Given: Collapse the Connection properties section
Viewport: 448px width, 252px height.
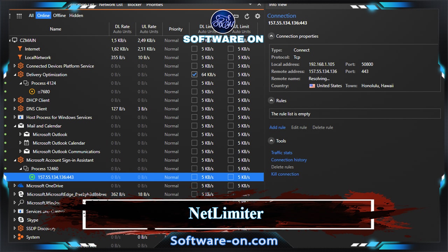Looking at the screenshot, I should coord(271,36).
